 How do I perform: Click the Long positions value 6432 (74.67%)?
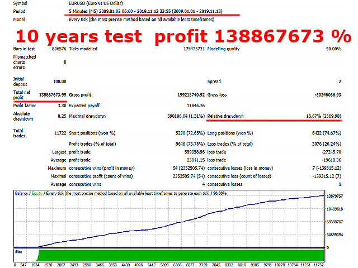[x=327, y=133]
